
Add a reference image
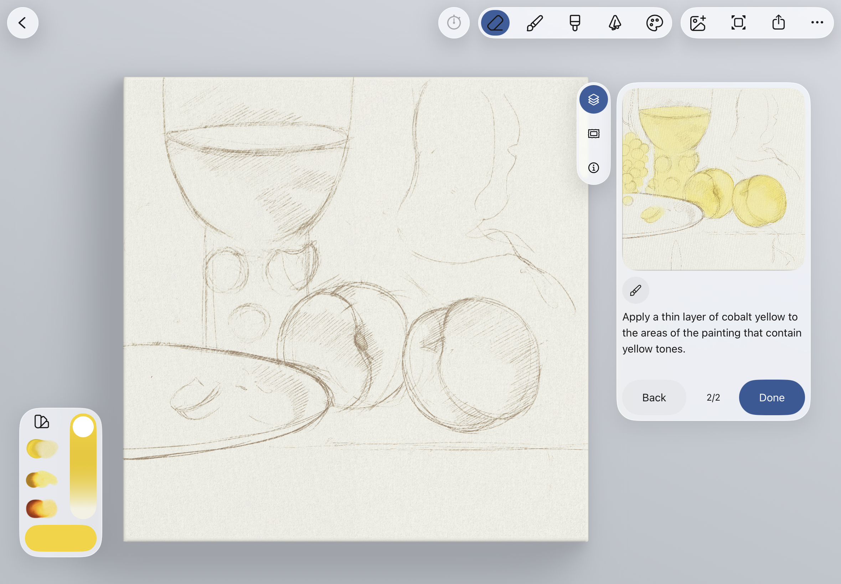698,23
